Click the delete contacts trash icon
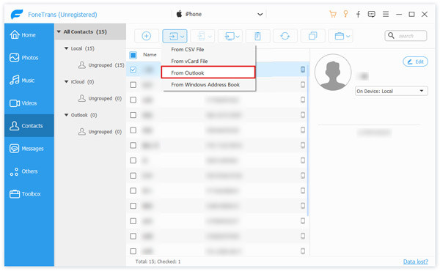Screen dimensions: 440x271 click(257, 36)
